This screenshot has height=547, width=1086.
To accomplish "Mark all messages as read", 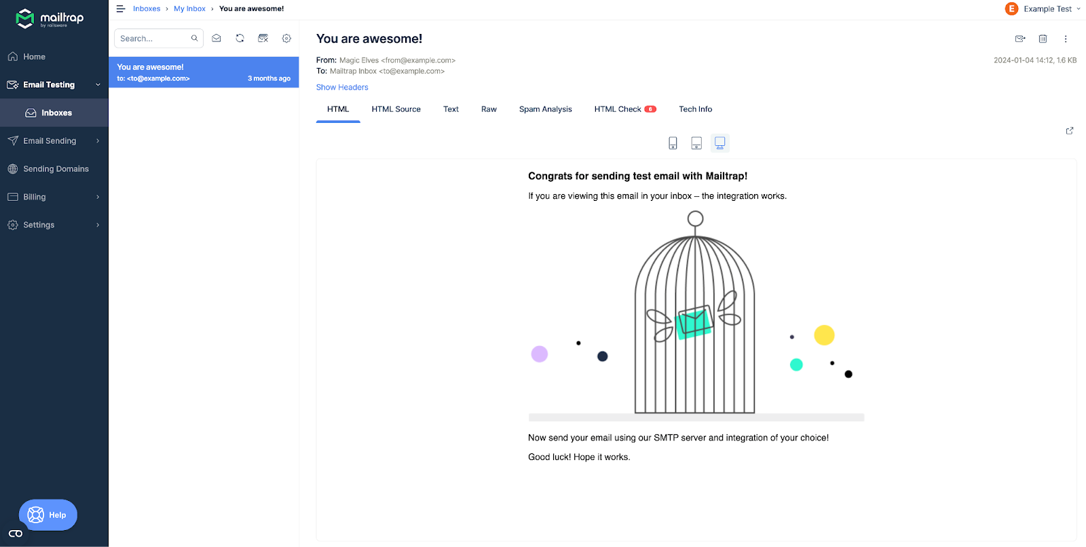I will point(217,38).
